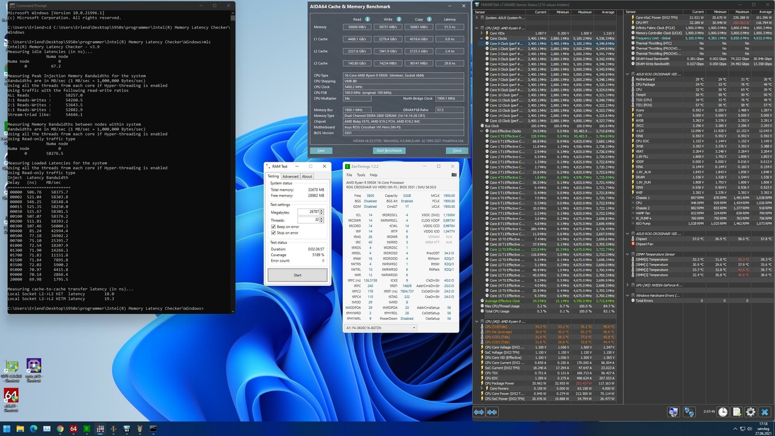Click the HWiNFO collapse columns arrows icon
The height and width of the screenshot is (436, 775).
click(492, 412)
